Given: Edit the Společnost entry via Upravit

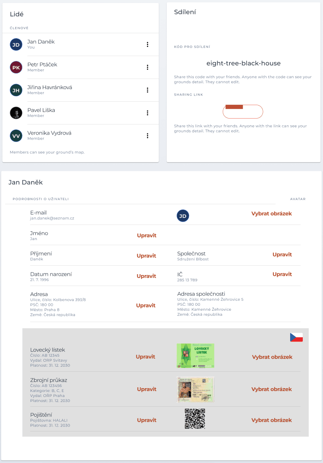Looking at the screenshot, I should click(282, 254).
